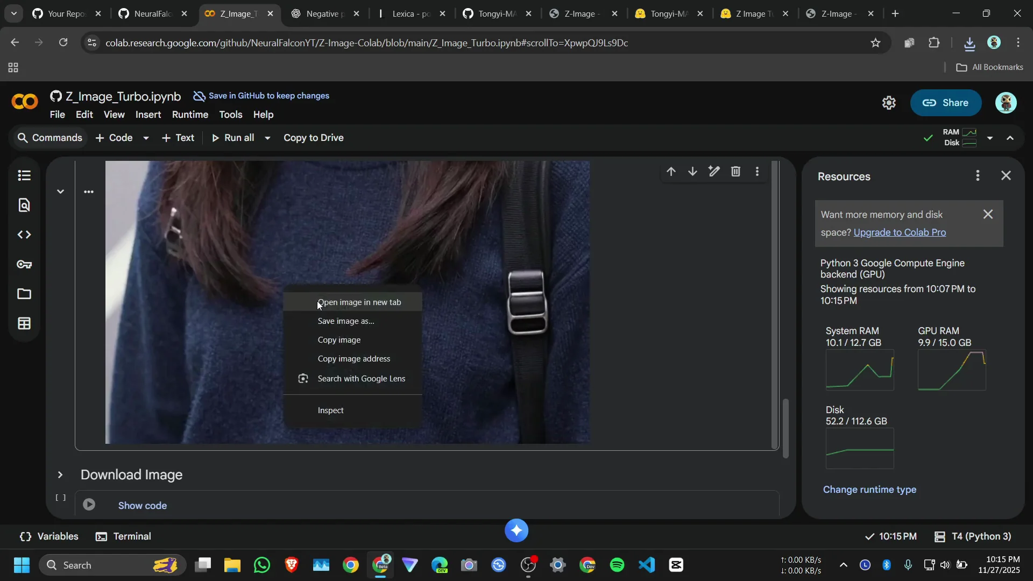
Task: Open the Gemini spark assistant
Action: coord(516,530)
